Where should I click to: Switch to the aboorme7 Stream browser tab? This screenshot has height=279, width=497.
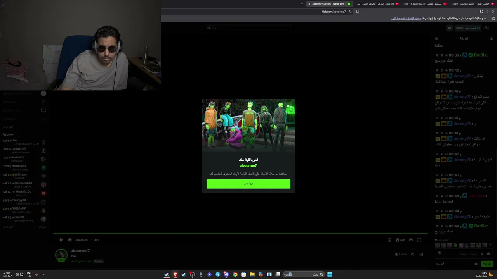(329, 4)
